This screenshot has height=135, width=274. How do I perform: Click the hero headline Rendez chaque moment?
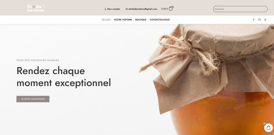(64, 77)
